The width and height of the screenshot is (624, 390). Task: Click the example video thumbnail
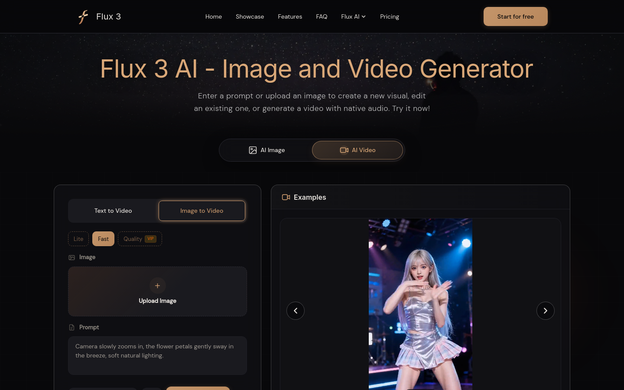click(x=420, y=304)
